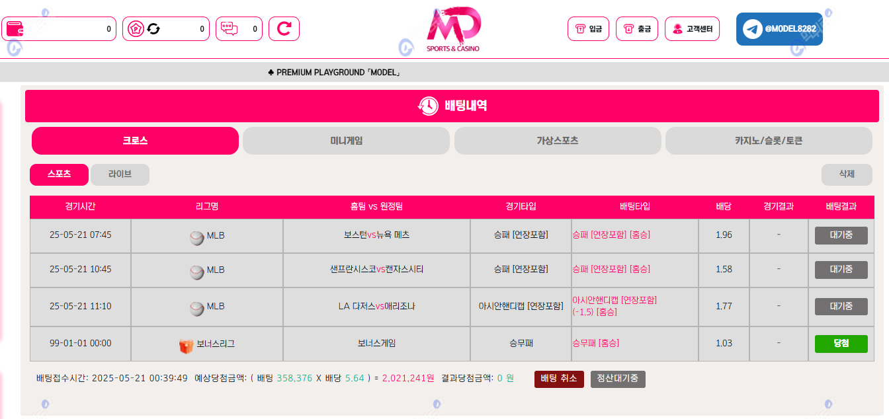
Task: Switch to the 미니게임 tab
Action: (x=346, y=141)
